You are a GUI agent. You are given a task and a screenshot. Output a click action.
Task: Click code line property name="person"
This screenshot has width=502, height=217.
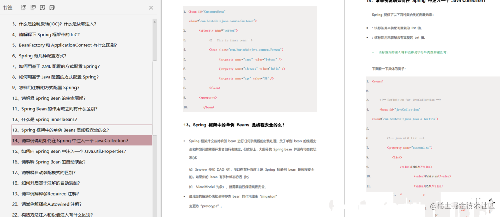(218, 30)
